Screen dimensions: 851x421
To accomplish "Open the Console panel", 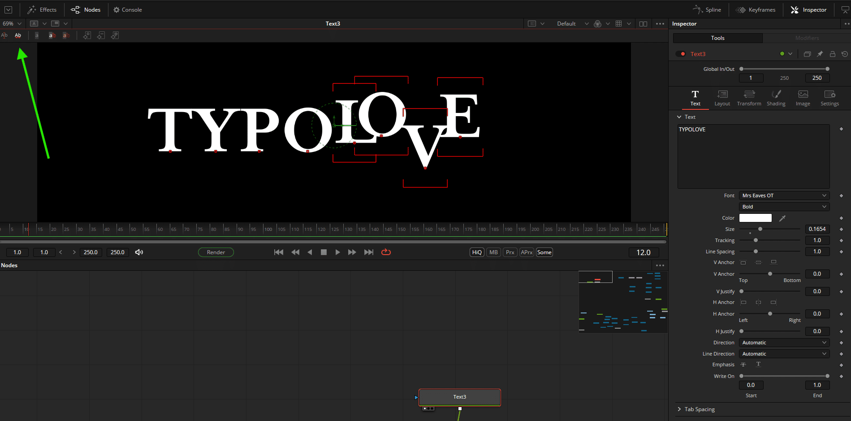I will click(127, 9).
